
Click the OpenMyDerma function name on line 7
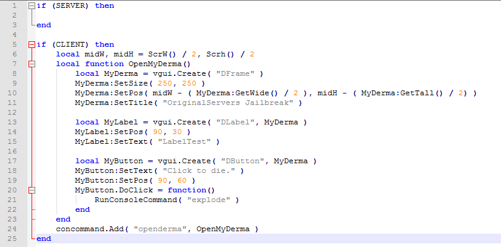[x=155, y=64]
